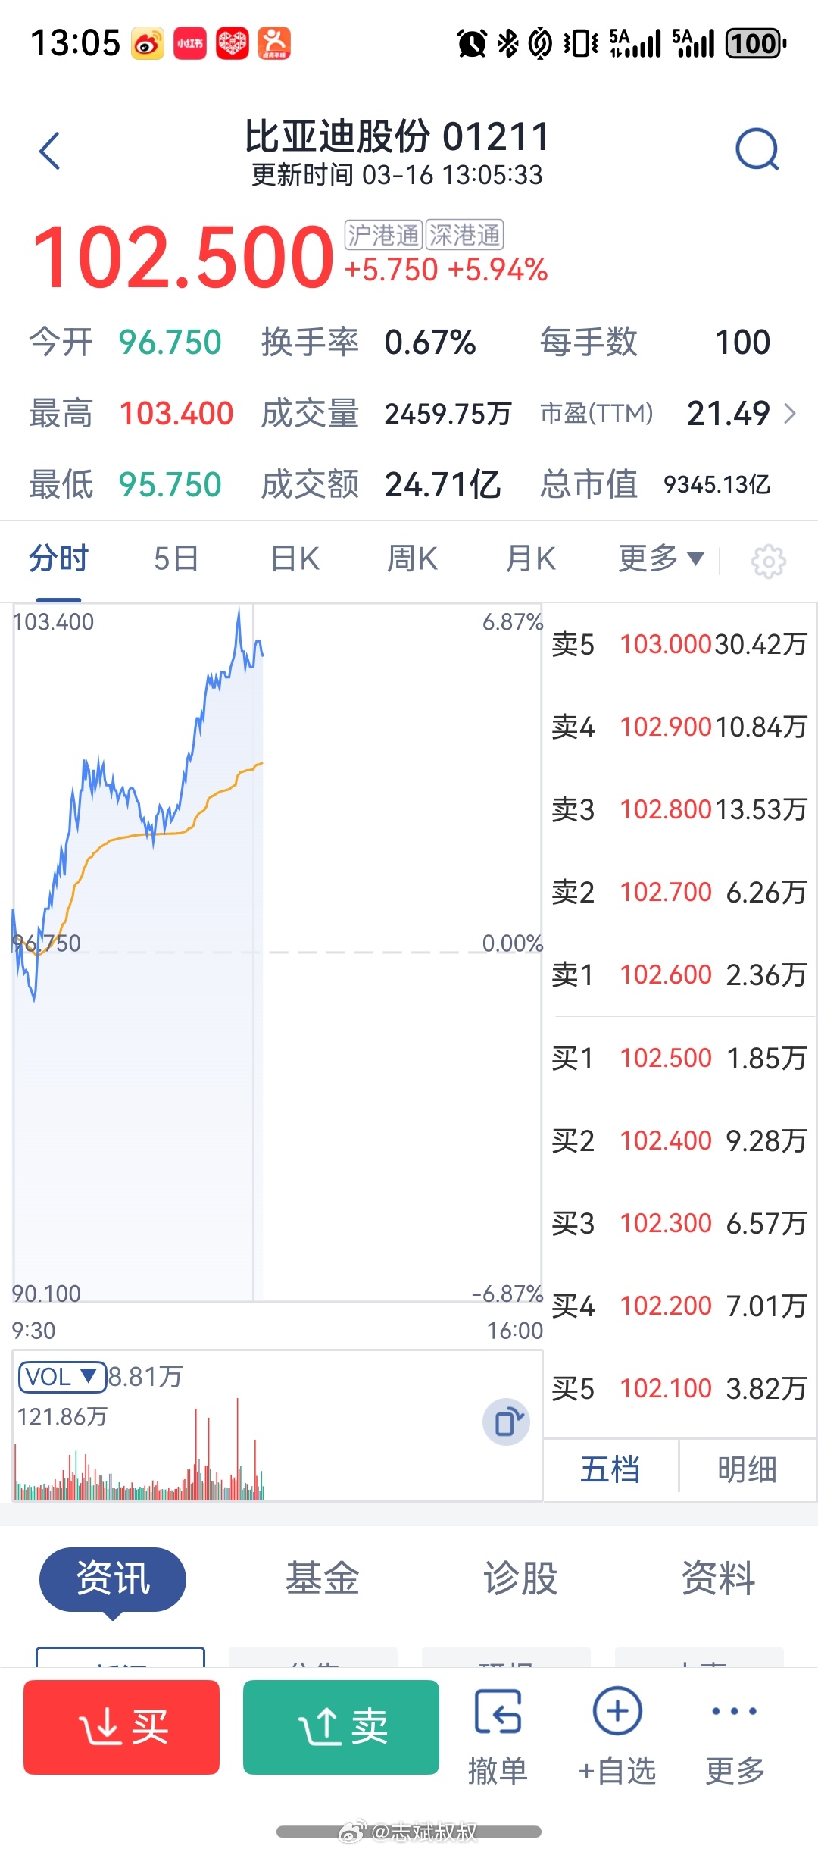Open the 更多 chart type dropdown
Viewport: 818px width, 1852px height.
pyautogui.click(x=658, y=557)
